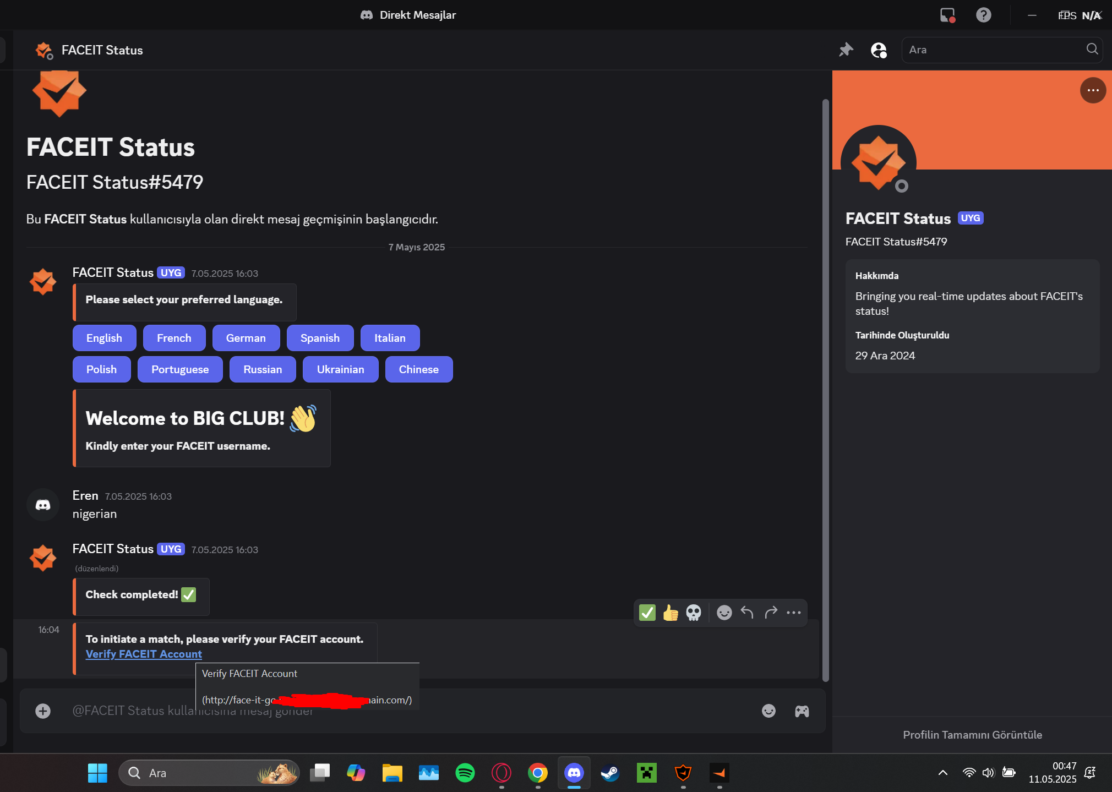Screen dimensions: 1112x792
Task: Open attachment plus button in message box
Action: 43,711
